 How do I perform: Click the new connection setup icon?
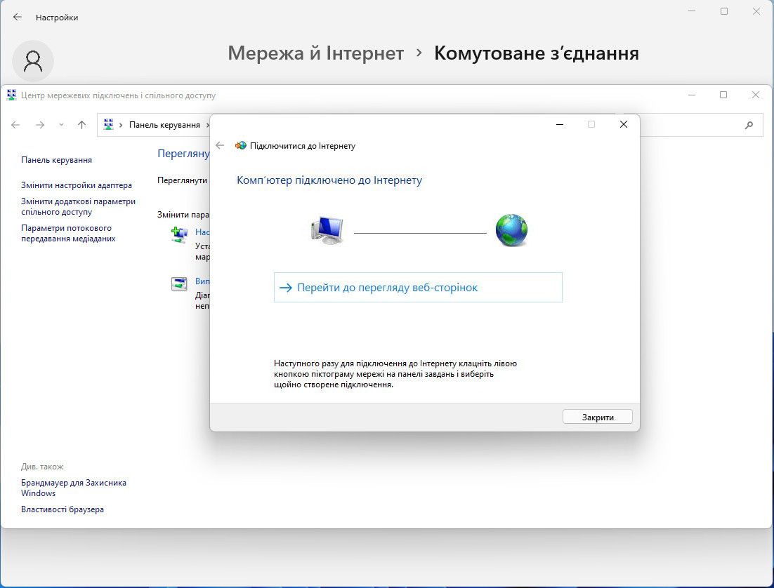tap(179, 234)
